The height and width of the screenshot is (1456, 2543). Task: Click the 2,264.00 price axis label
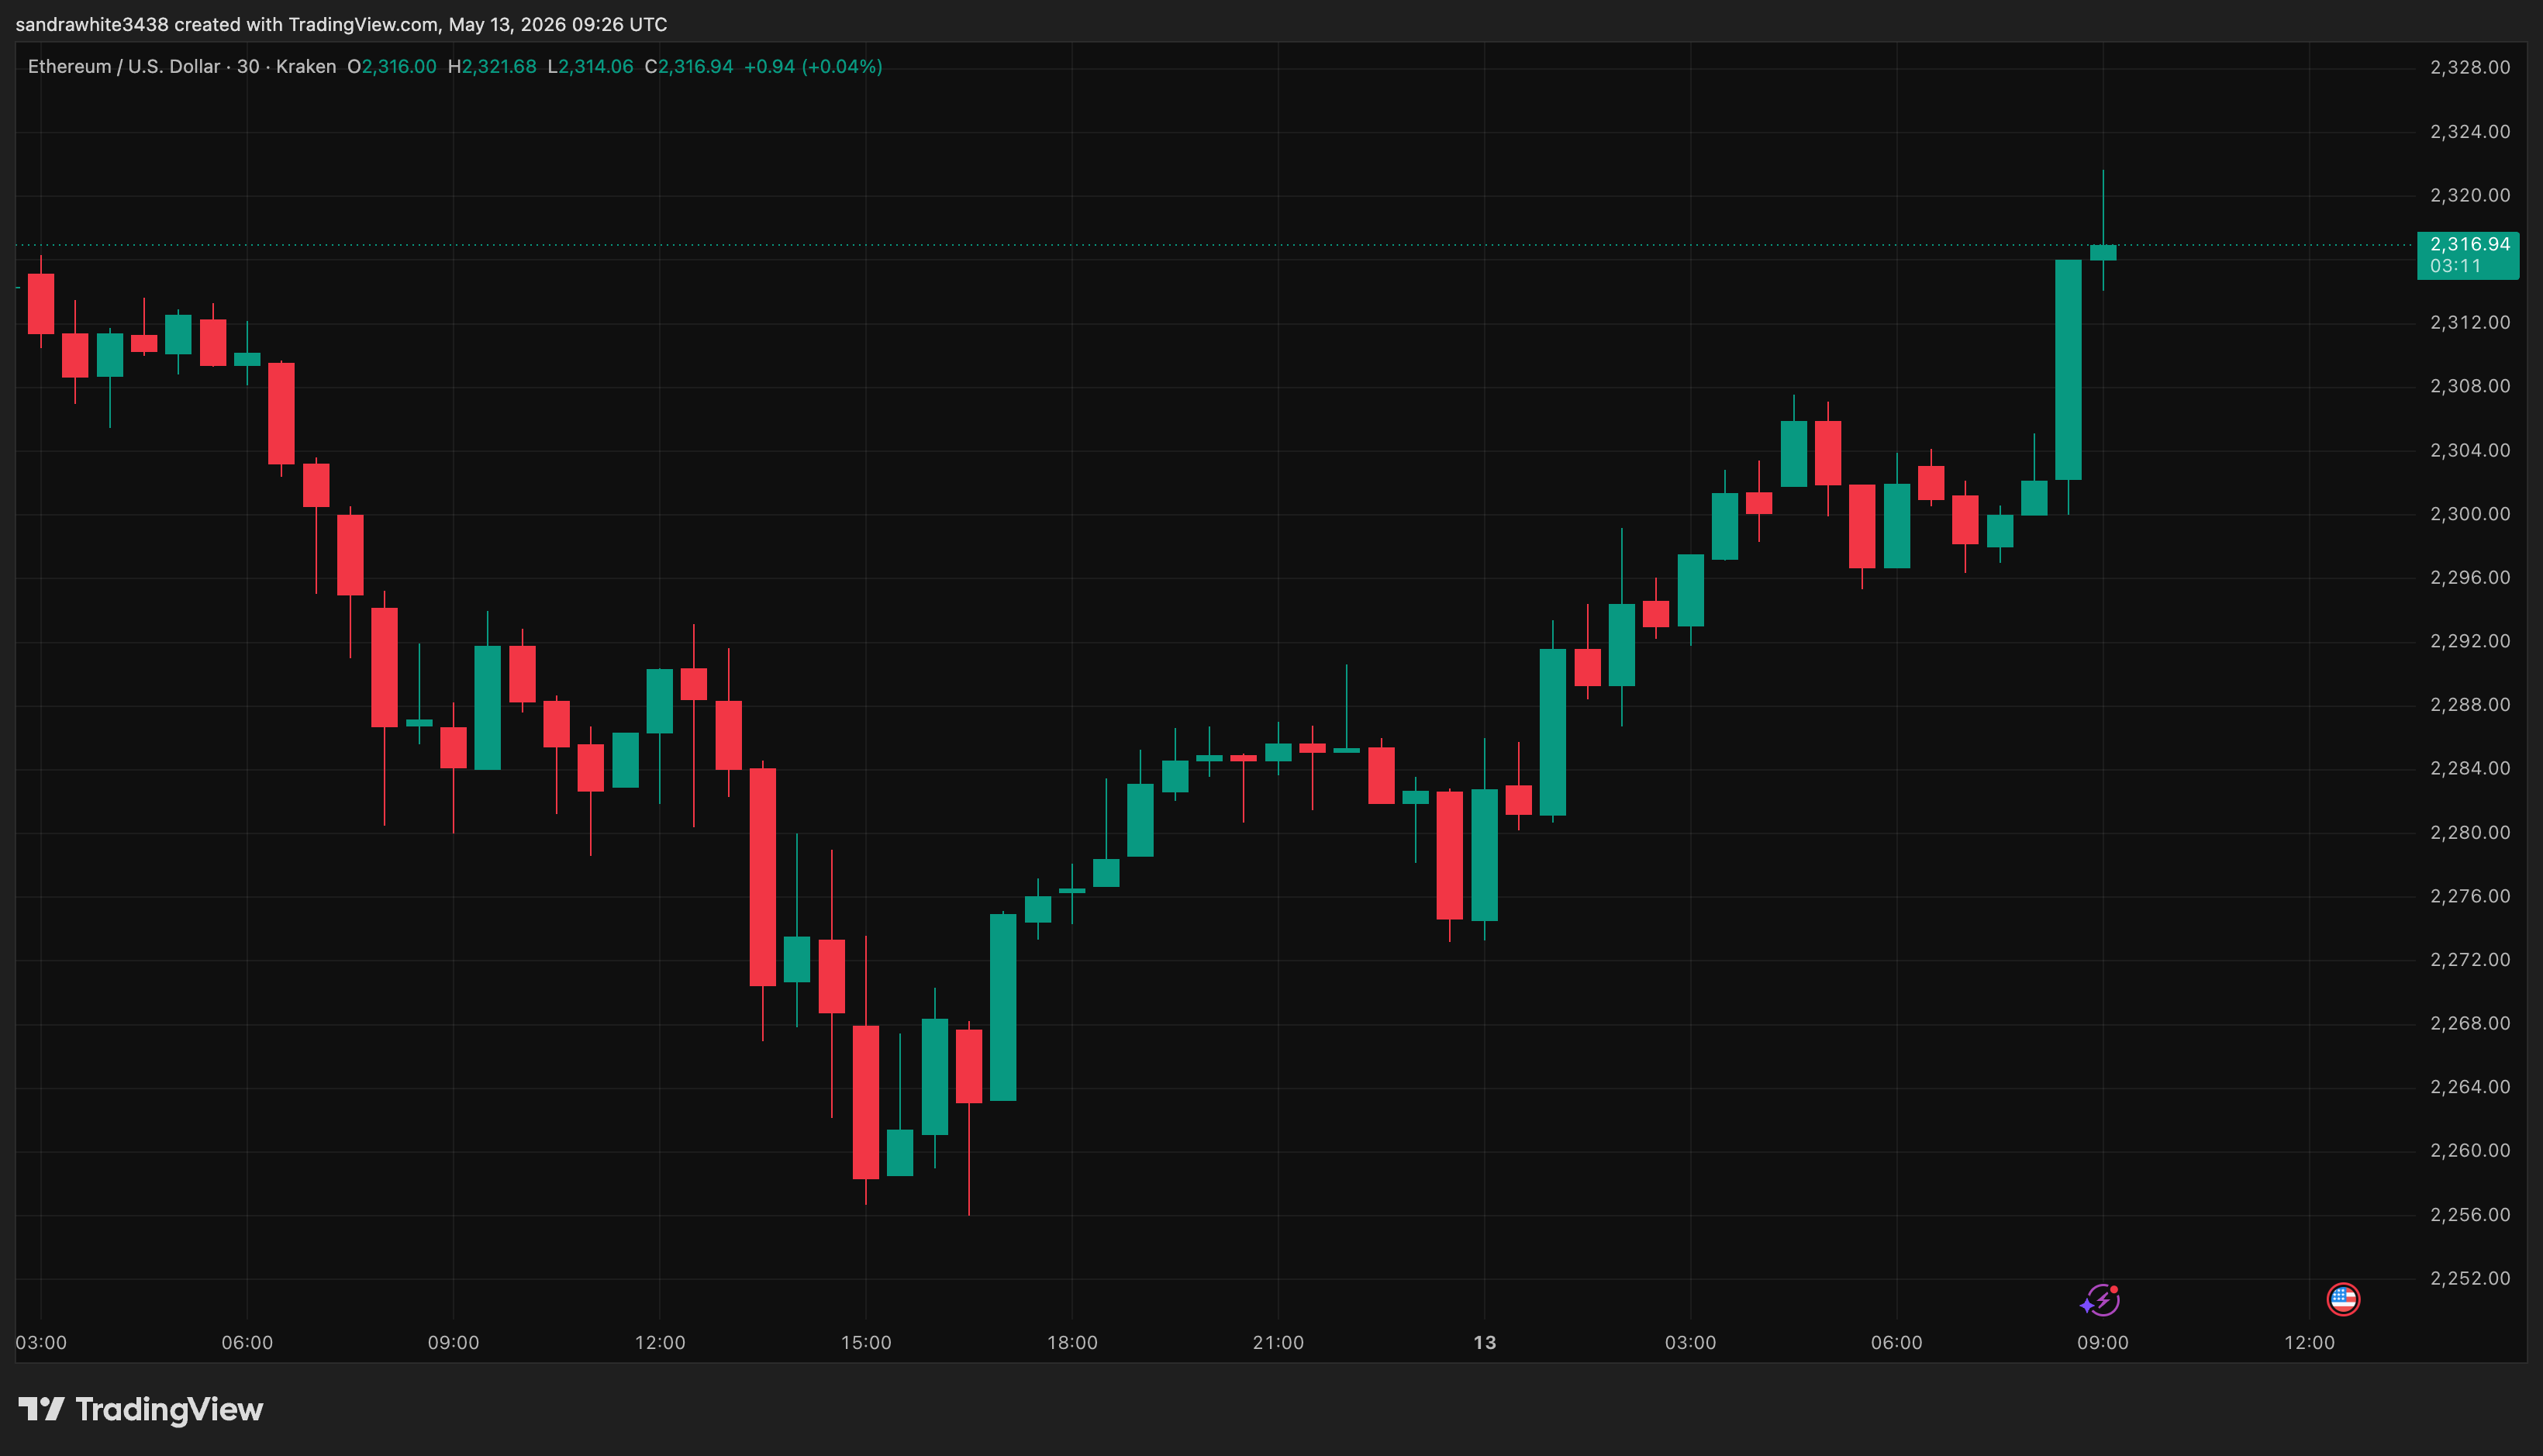pos(2469,1087)
